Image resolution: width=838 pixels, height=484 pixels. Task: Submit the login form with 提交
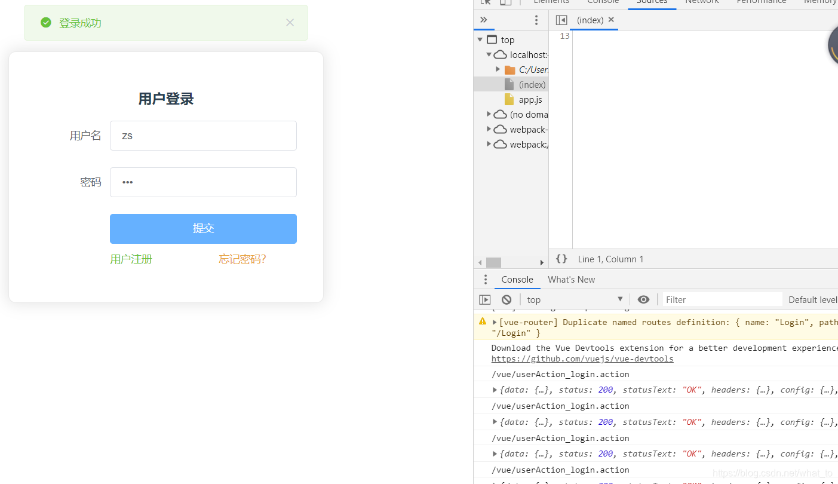point(203,229)
